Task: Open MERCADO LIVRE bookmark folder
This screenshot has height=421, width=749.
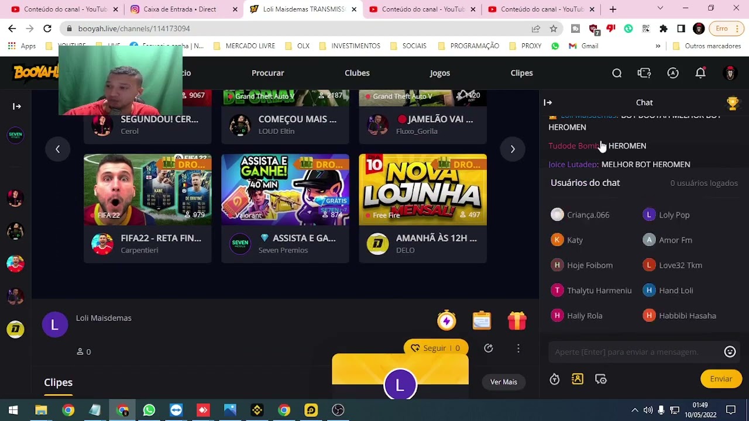Action: (245, 46)
